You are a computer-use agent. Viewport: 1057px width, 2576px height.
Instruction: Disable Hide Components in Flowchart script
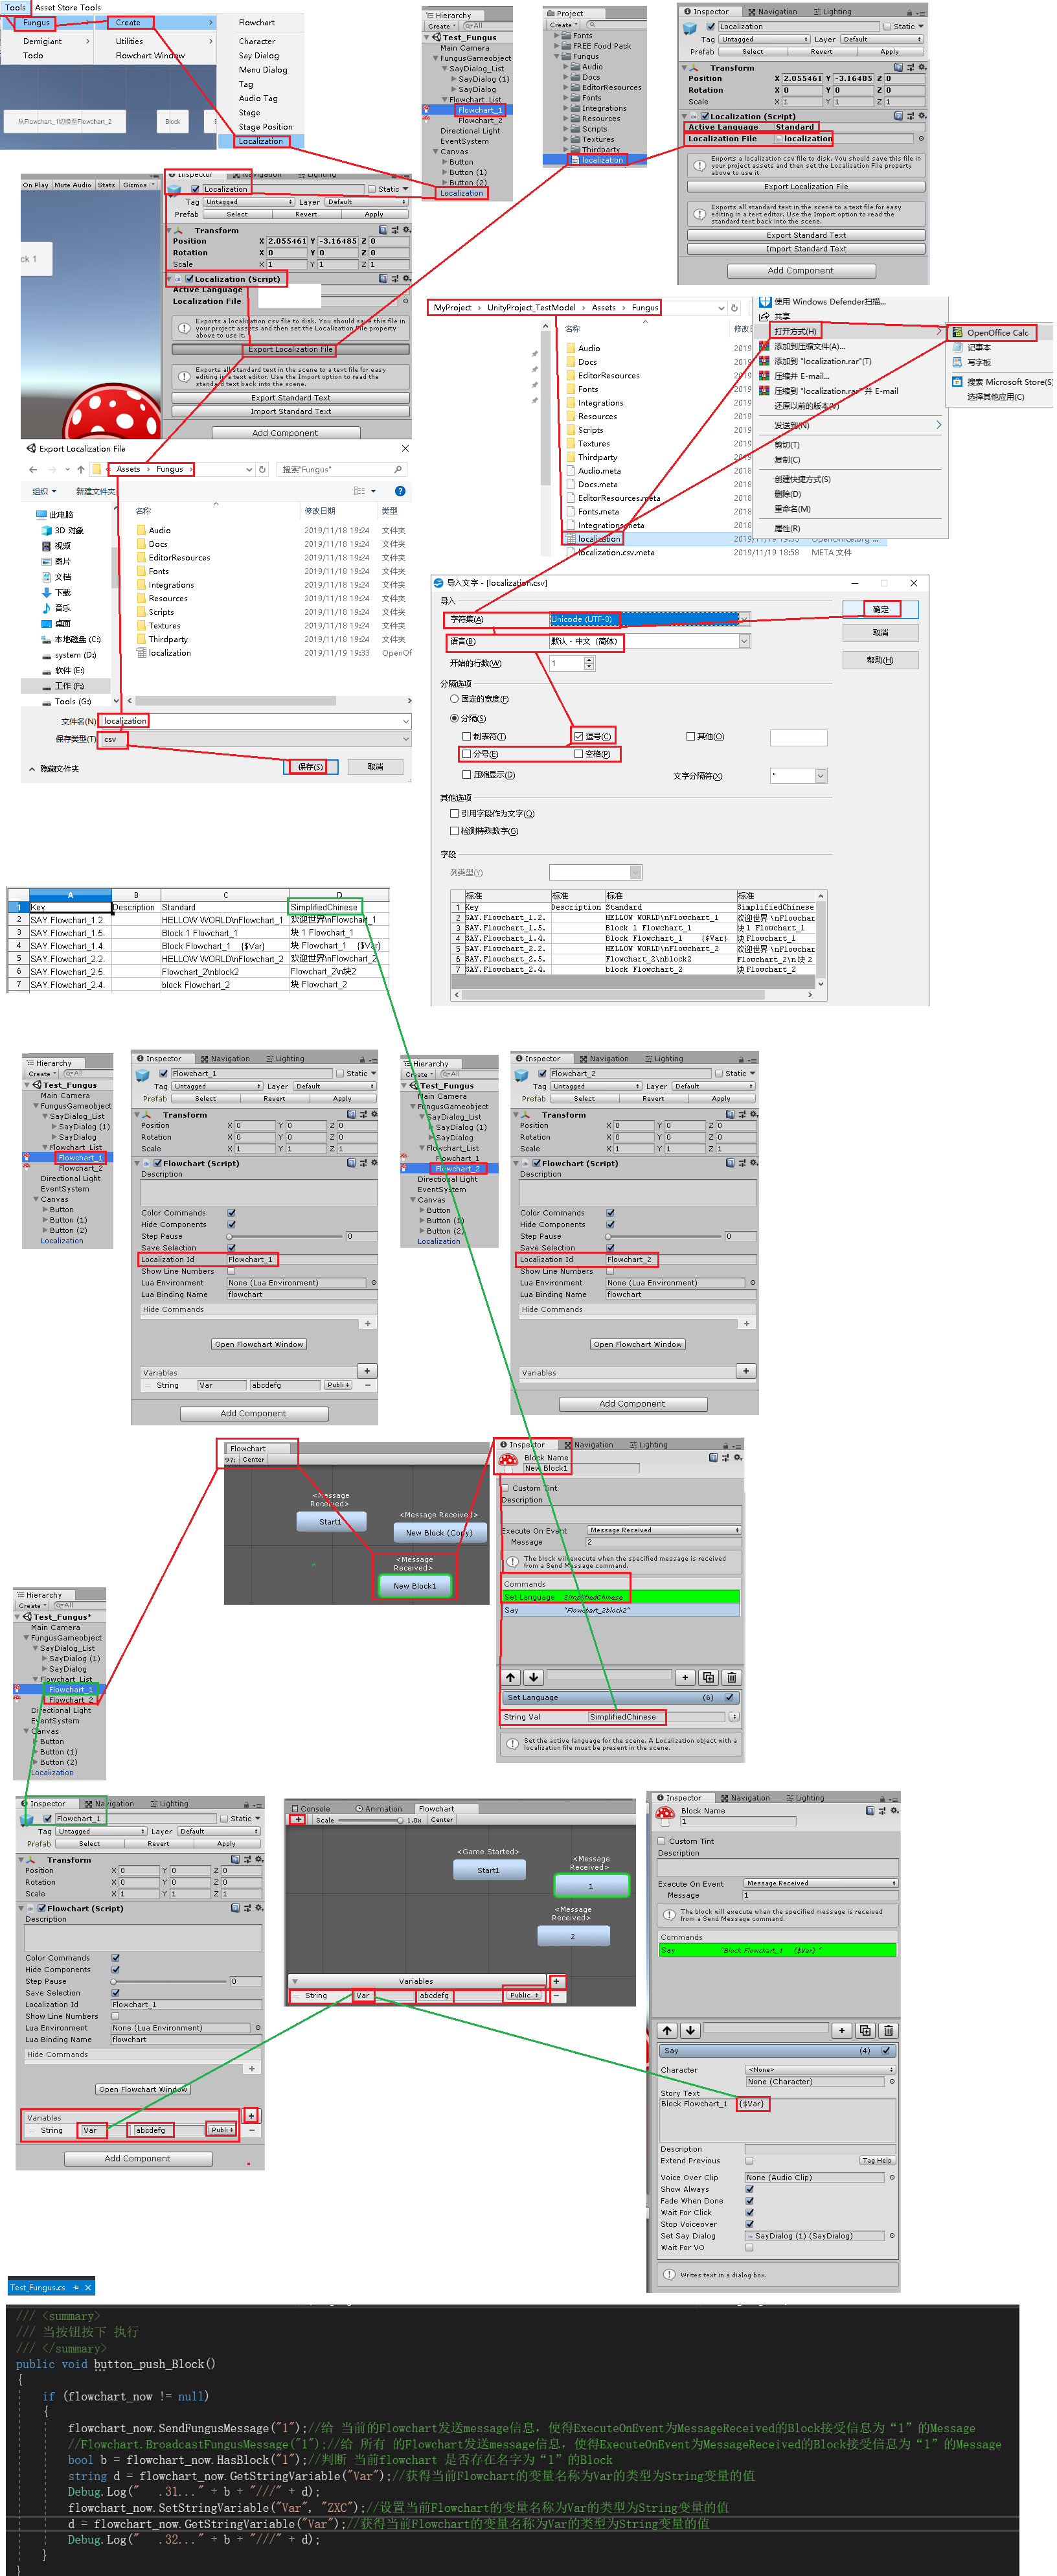tap(232, 1224)
